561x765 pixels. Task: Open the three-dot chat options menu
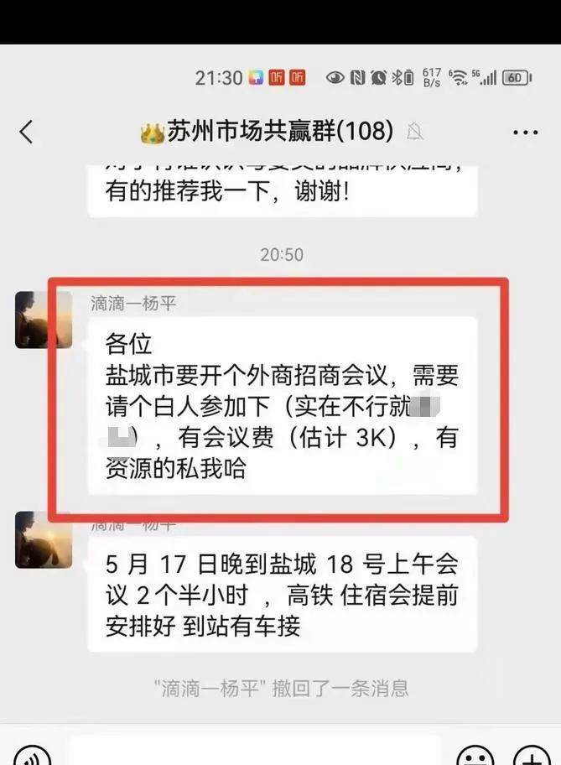click(x=526, y=133)
